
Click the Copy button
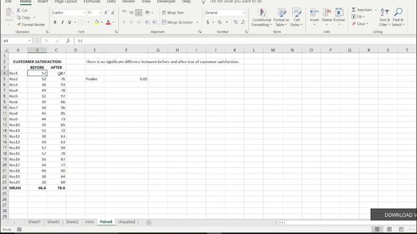(24, 18)
